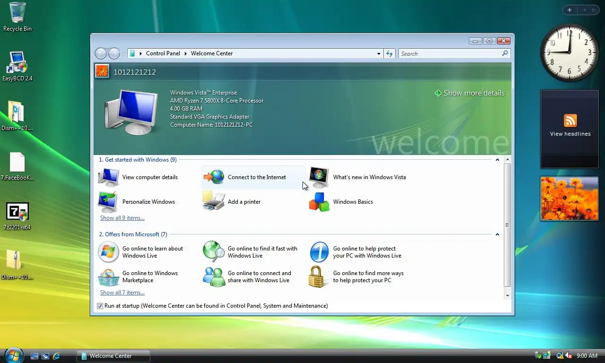The image size is (605, 363).
Task: Open the address bar history dropdown
Action: click(x=379, y=53)
